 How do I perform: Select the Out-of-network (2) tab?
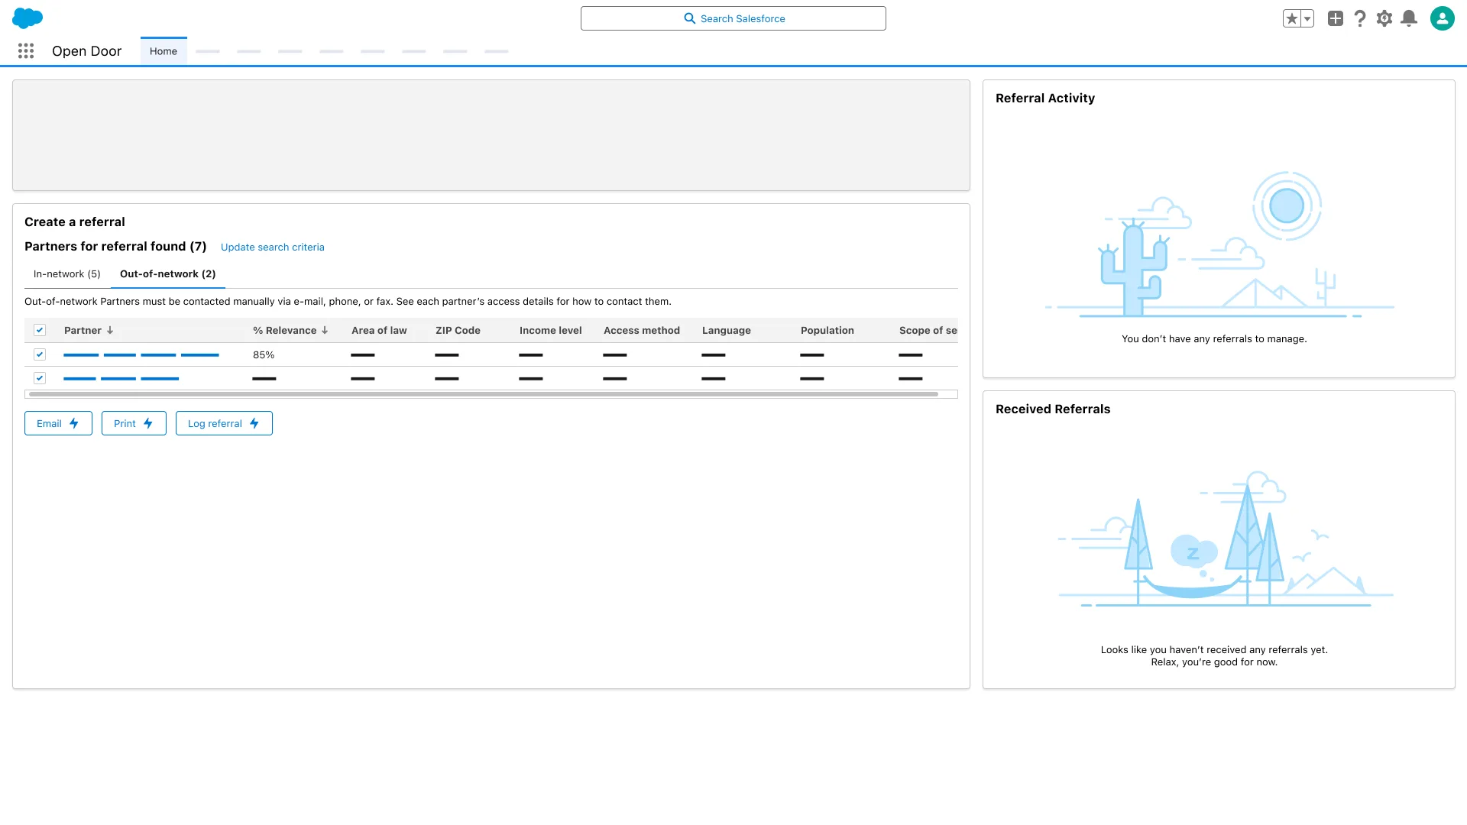coord(168,273)
